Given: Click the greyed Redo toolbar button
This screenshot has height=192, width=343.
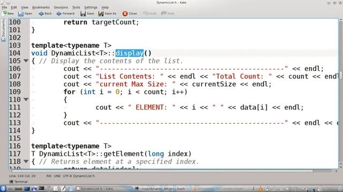Looking at the screenshot, I should pyautogui.click(x=168, y=13).
